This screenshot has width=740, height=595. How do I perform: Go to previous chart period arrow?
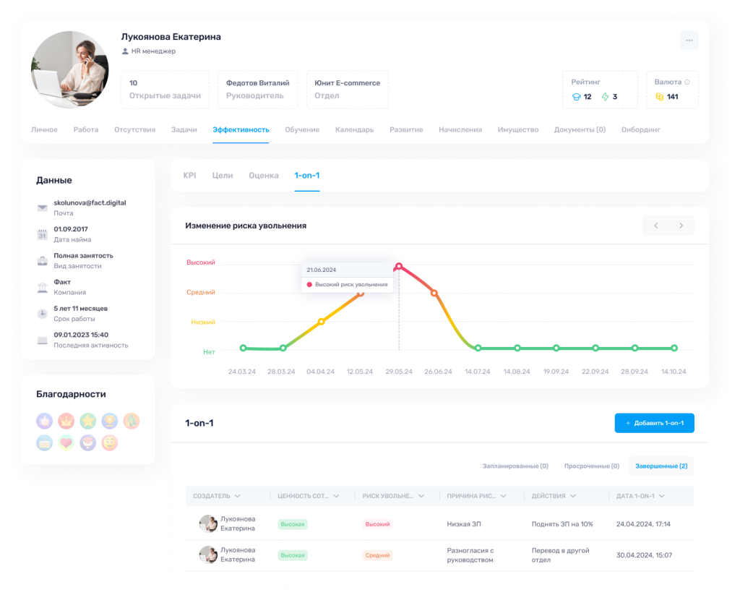click(x=656, y=226)
